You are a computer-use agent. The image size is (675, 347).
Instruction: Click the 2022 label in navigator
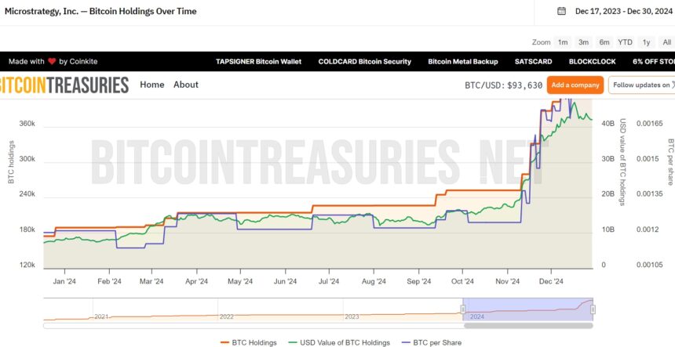click(226, 317)
